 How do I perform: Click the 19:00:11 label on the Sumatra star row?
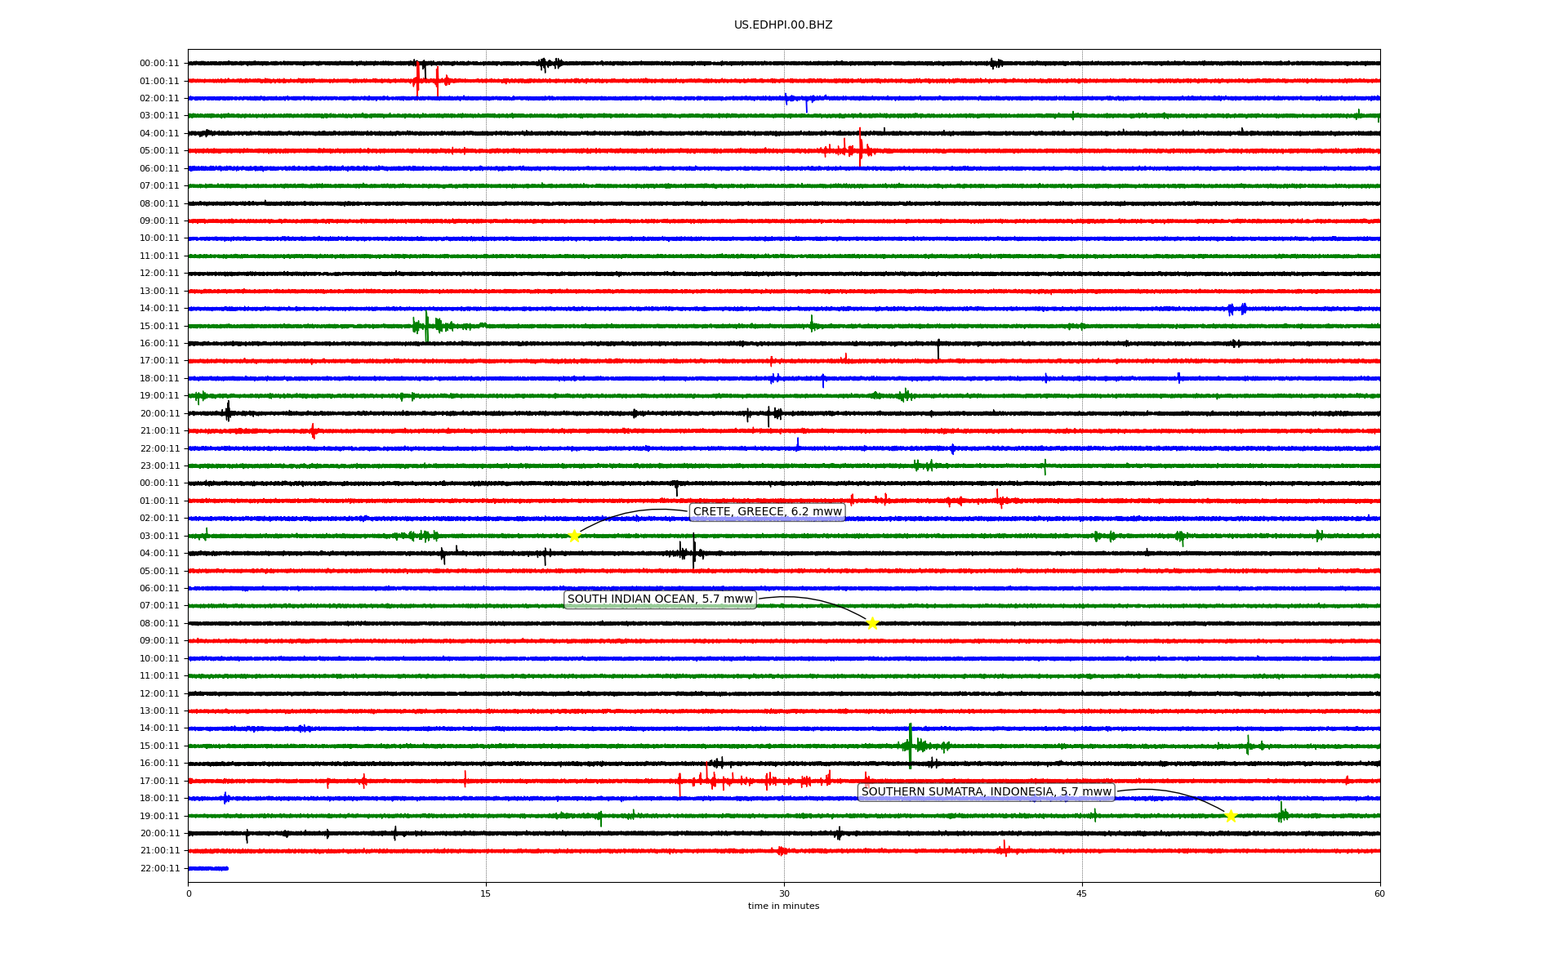click(159, 816)
